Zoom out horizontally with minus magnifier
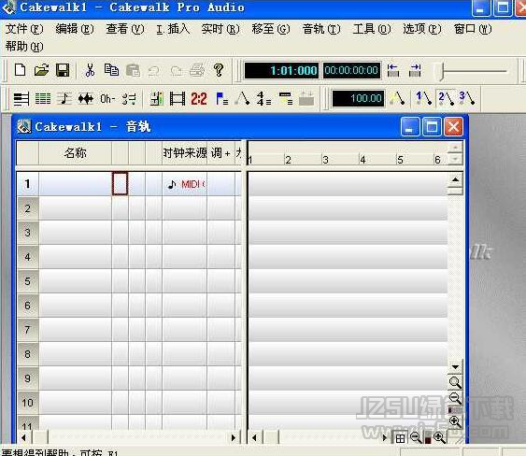The height and width of the screenshot is (456, 526). pos(416,437)
